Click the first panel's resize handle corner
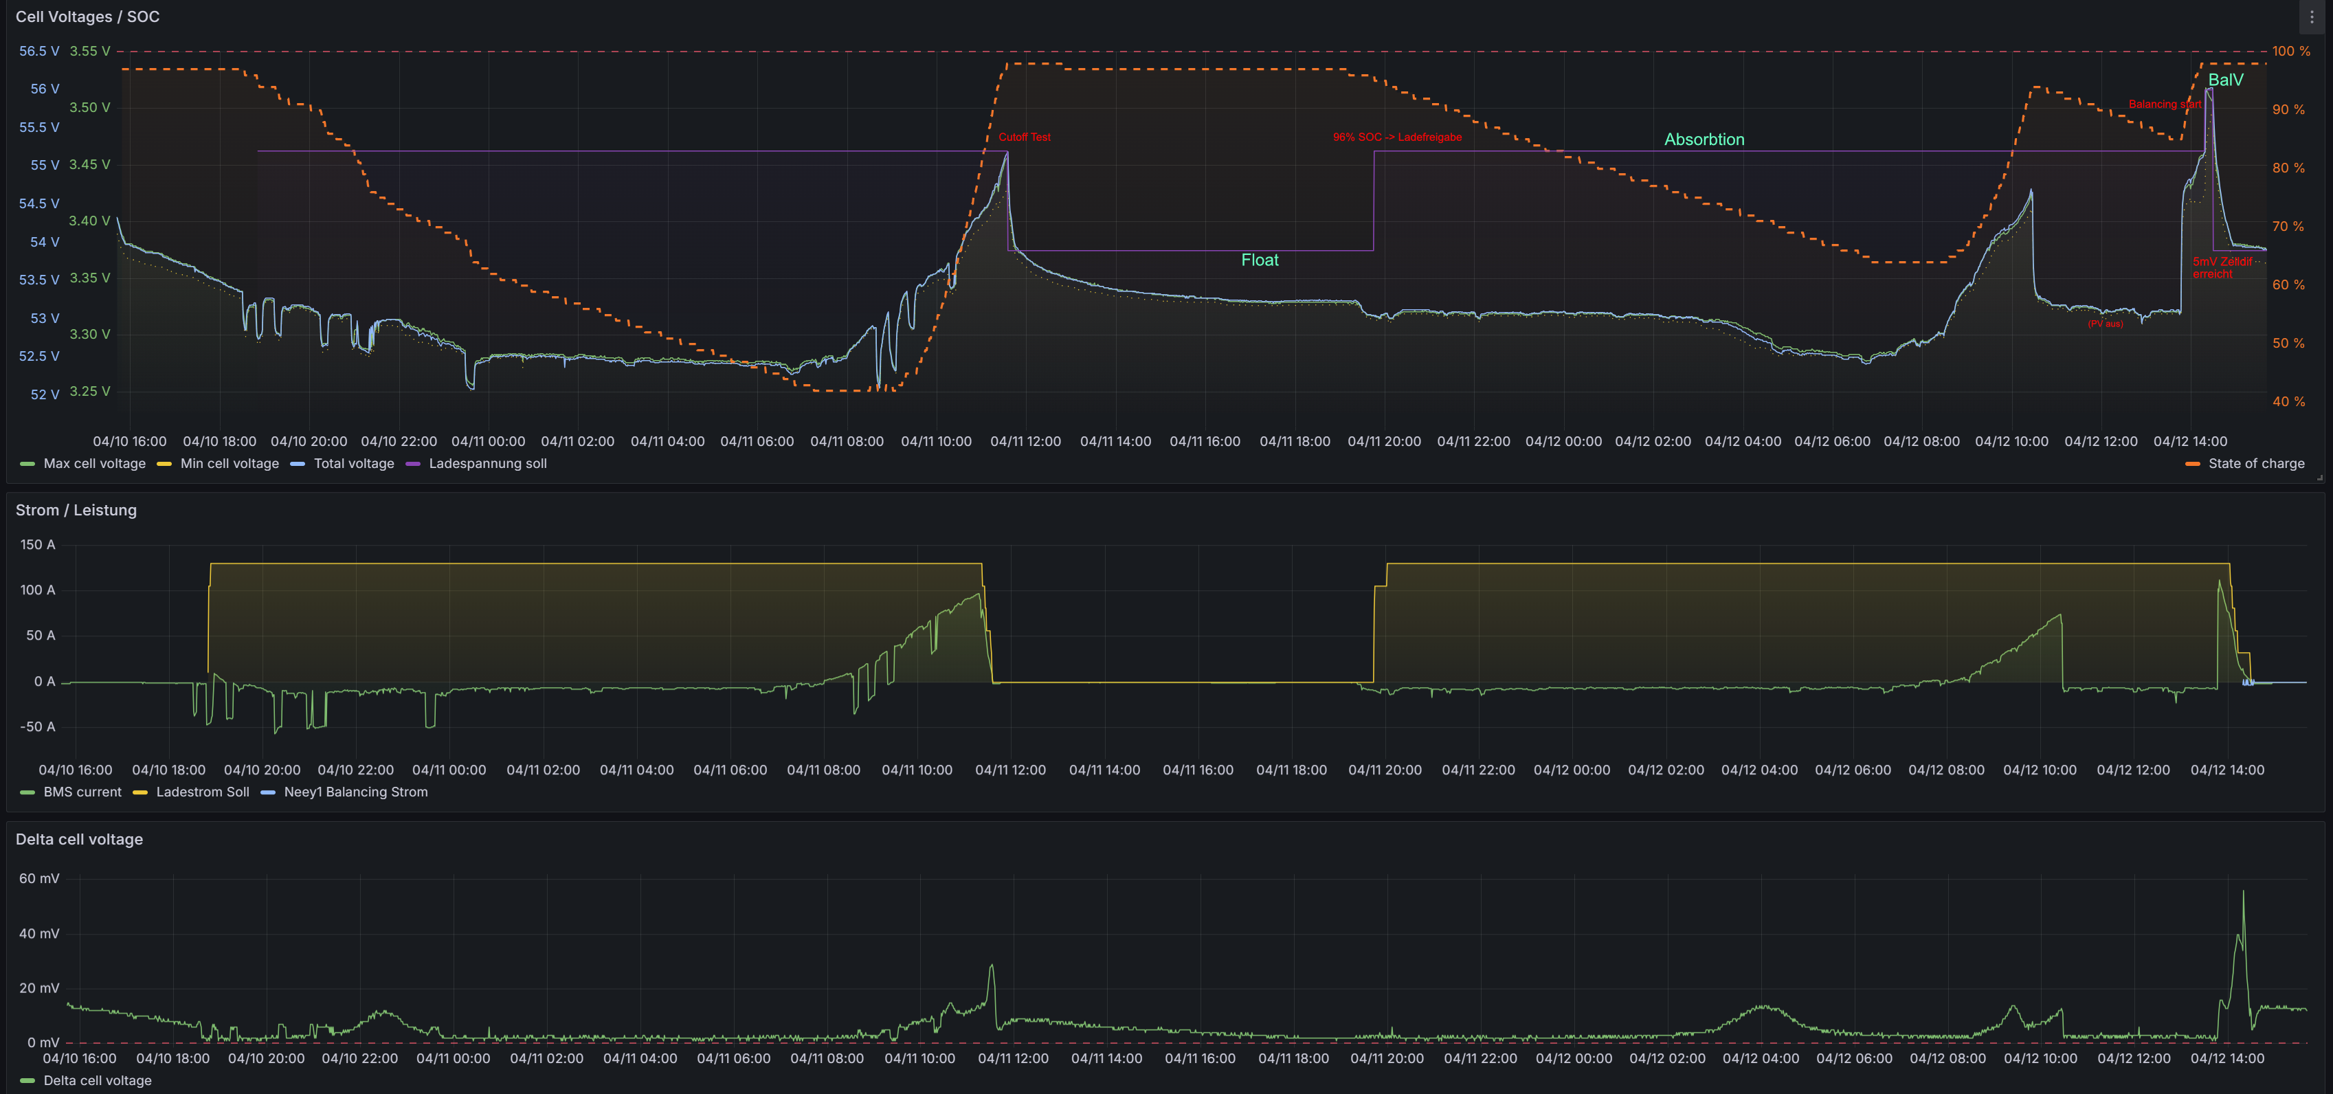Viewport: 2333px width, 1094px height. click(2319, 478)
